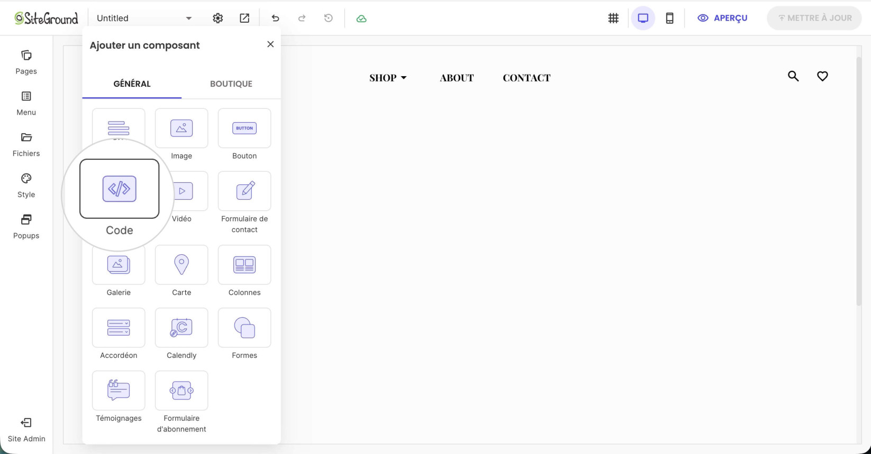Toggle the grid overlay icon

click(x=613, y=18)
